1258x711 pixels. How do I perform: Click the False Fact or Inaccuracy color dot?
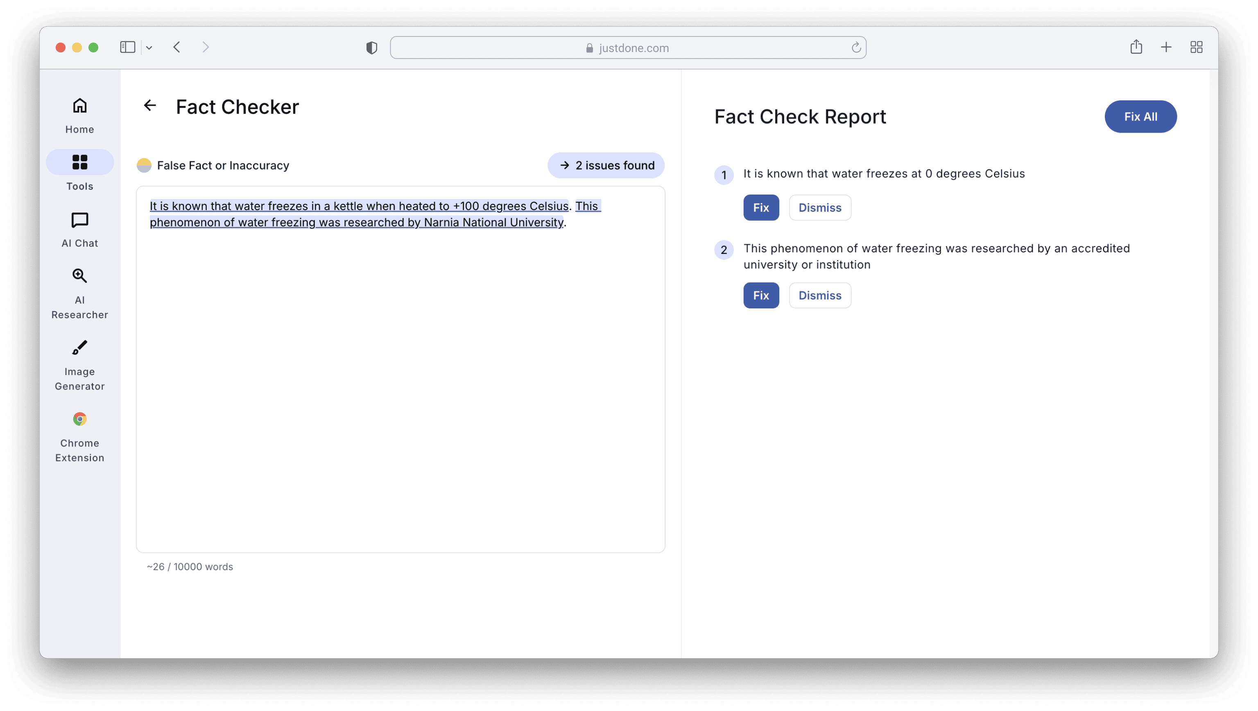click(x=144, y=165)
